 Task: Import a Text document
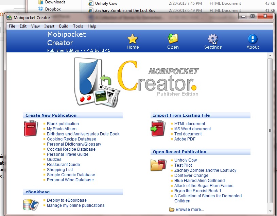(x=188, y=134)
